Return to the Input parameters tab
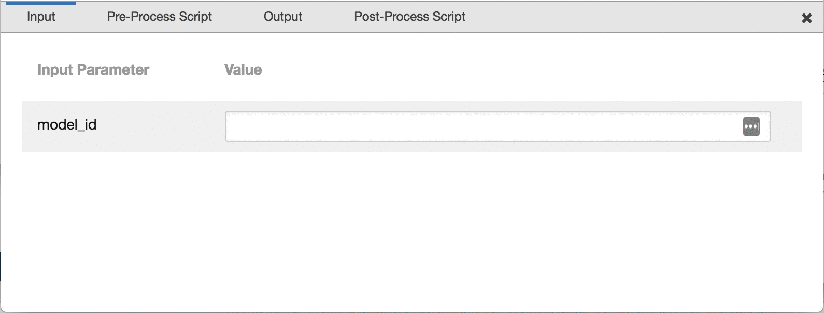The width and height of the screenshot is (824, 313). coord(41,17)
